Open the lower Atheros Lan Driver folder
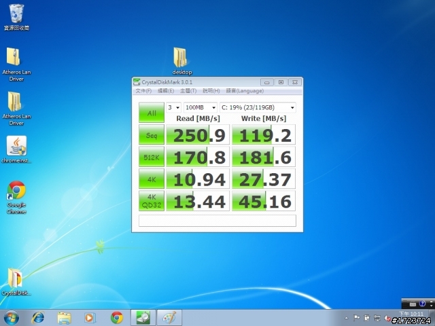This screenshot has height=326, width=435. click(16, 109)
